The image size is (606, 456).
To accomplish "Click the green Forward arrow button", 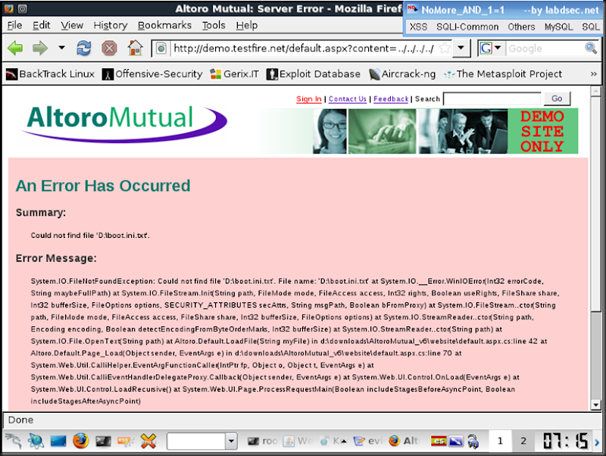I will (40, 48).
